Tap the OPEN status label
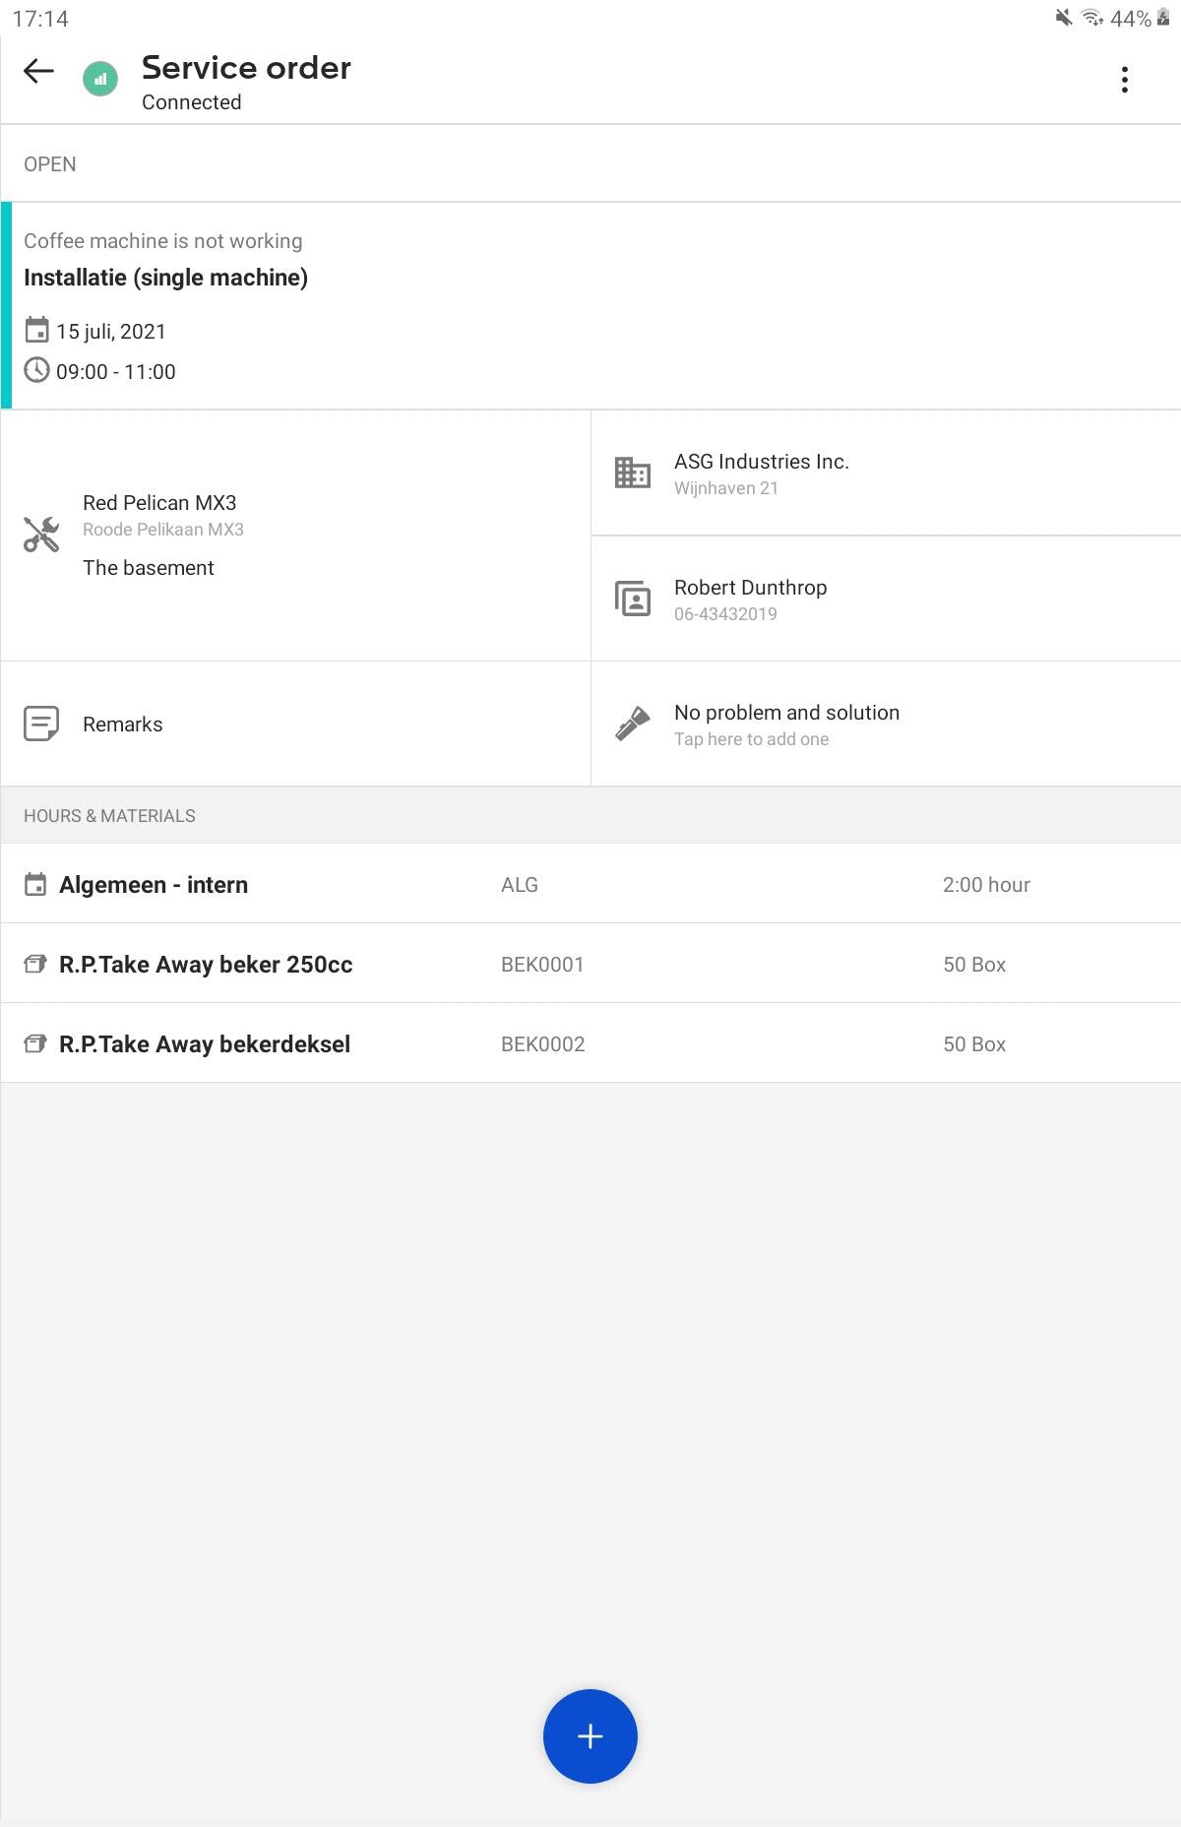 50,164
